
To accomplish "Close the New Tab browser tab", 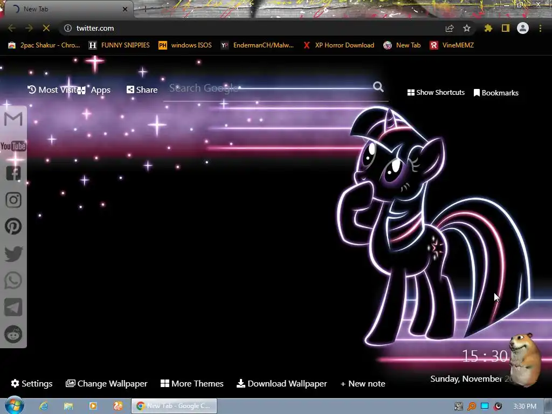I will point(125,9).
